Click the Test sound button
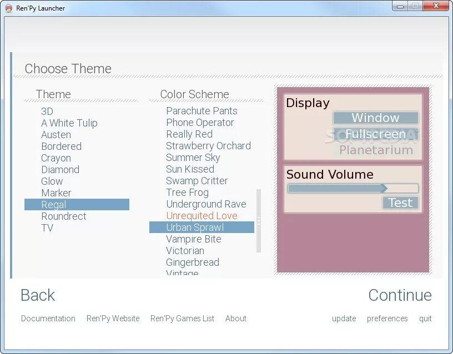 coord(400,203)
